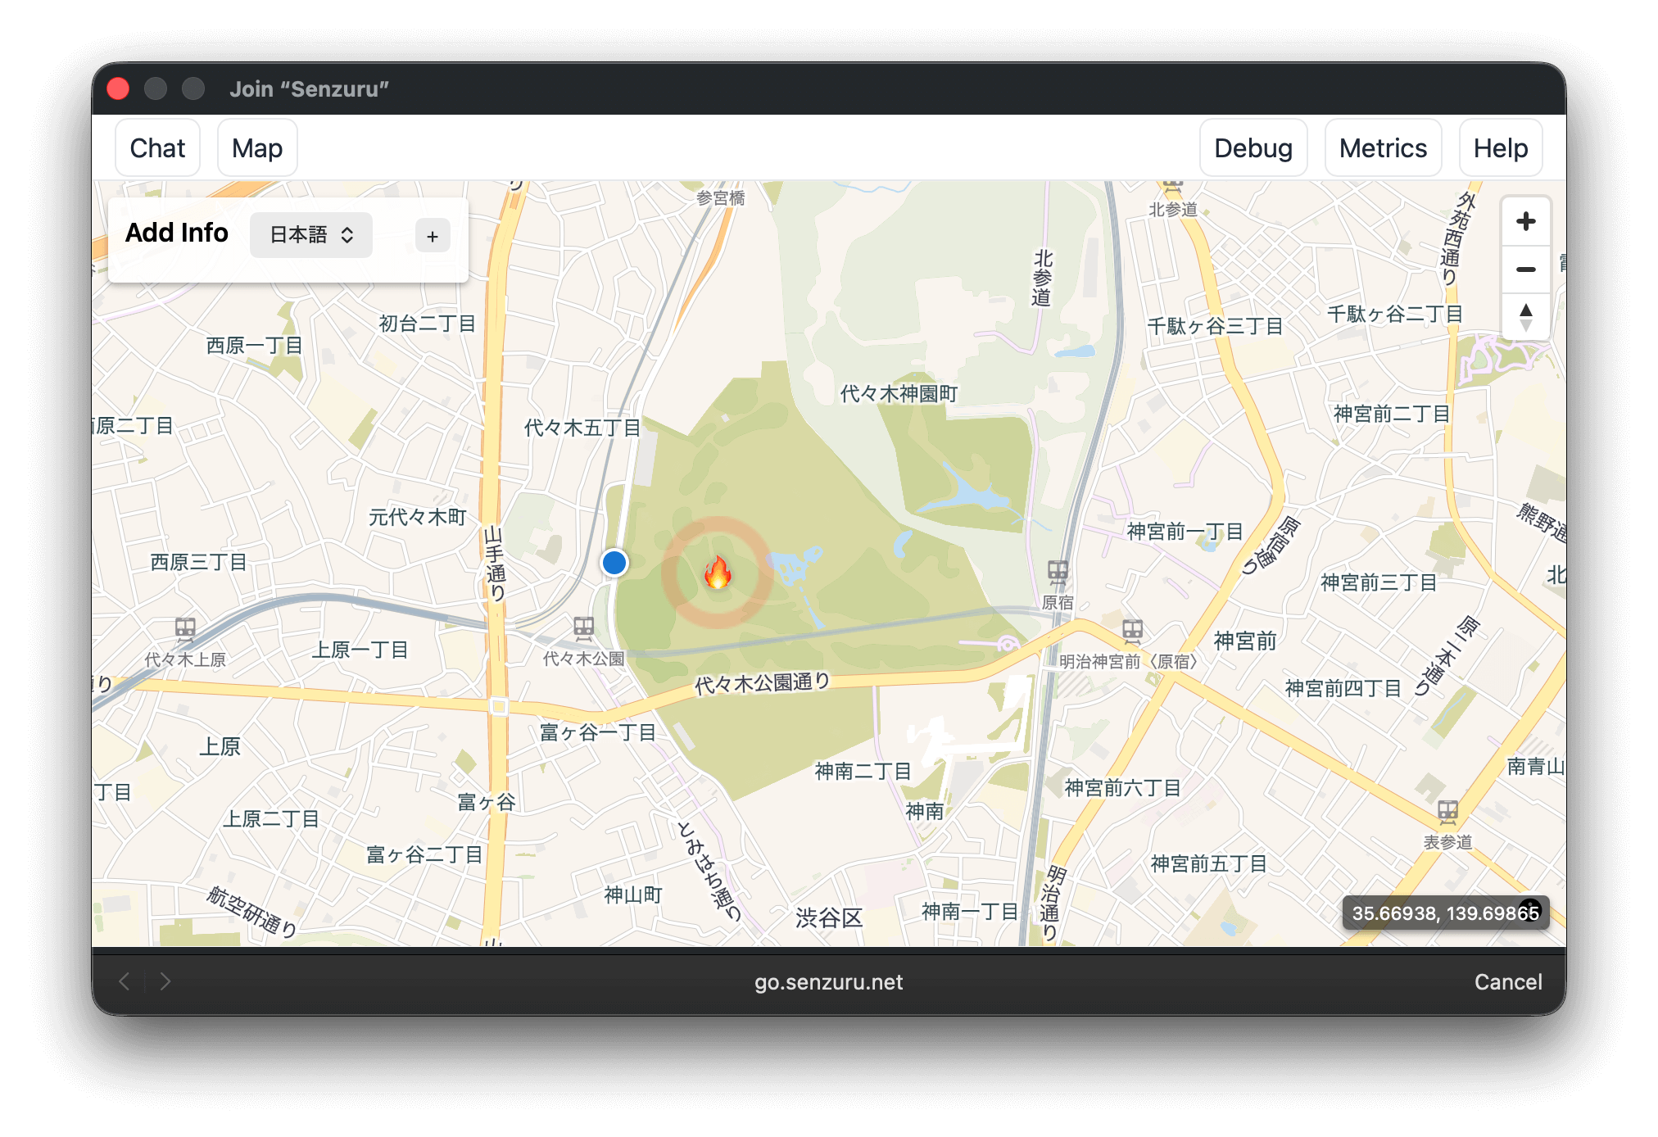Open the Debug panel

[x=1253, y=148]
